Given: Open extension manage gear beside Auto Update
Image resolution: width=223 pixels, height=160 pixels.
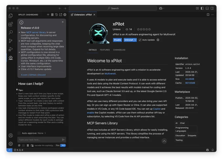Looking at the screenshot, I should (158, 40).
